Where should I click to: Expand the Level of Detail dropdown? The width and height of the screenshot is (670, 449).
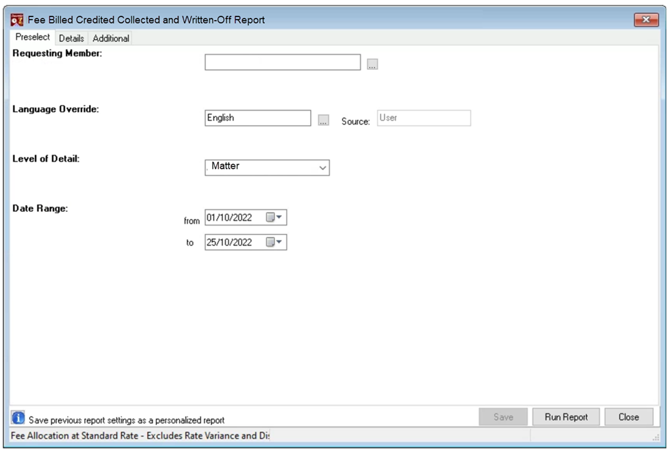322,167
